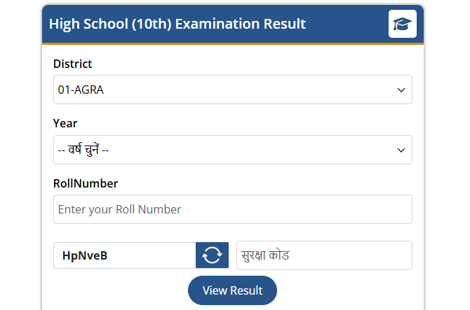
Task: Expand the Year selection dropdown
Action: pos(232,150)
